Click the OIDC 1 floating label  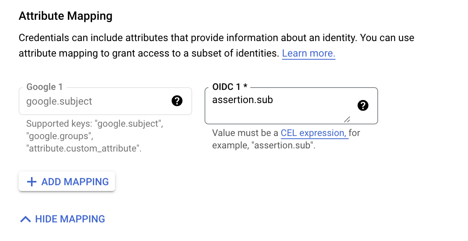coord(230,87)
